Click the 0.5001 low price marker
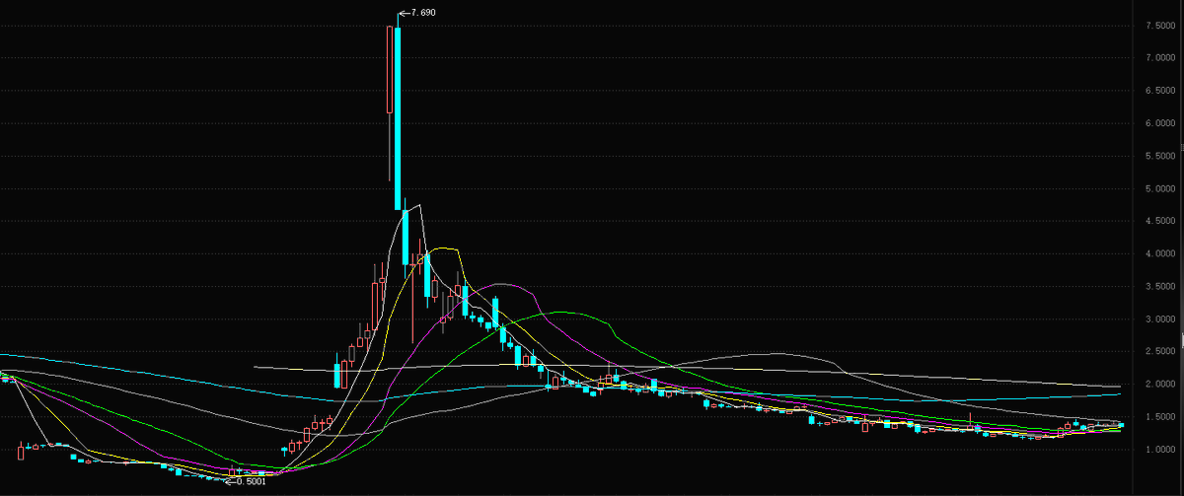Viewport: 1184px width, 496px height. pos(246,481)
